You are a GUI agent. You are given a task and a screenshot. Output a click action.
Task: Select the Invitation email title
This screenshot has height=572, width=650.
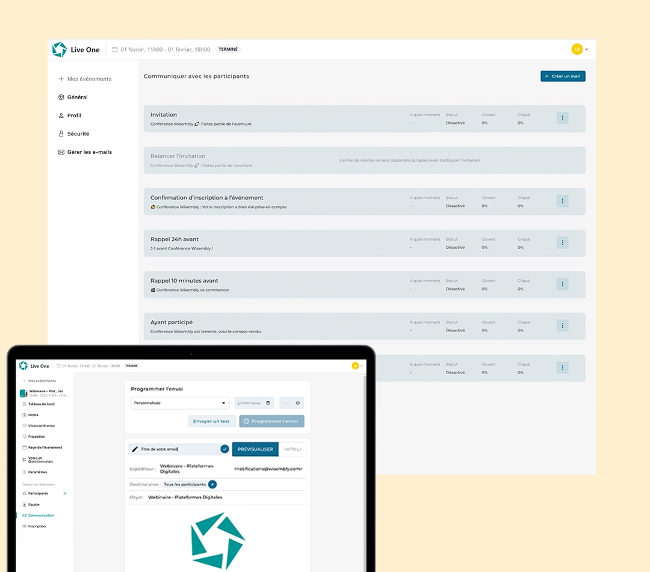pyautogui.click(x=163, y=115)
